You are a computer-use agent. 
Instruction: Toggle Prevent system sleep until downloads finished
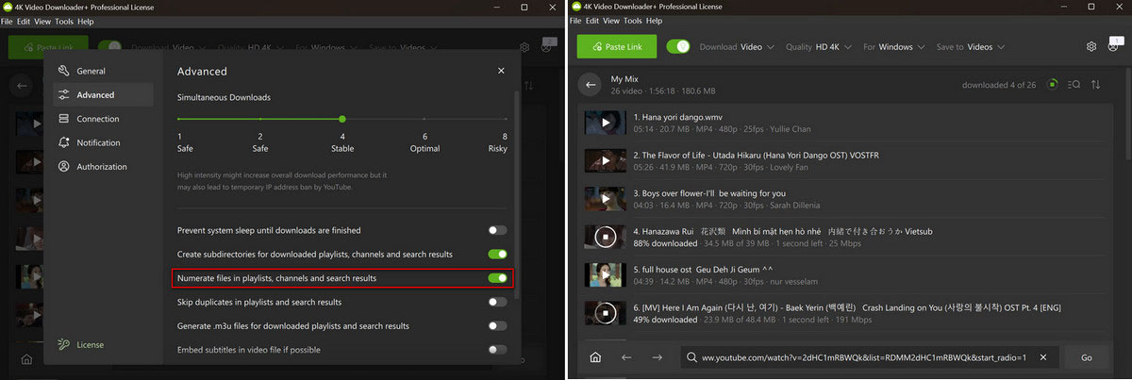click(x=497, y=230)
